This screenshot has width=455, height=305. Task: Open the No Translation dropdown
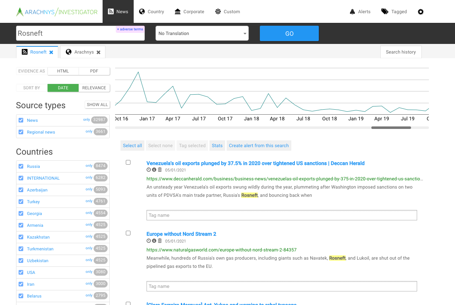[x=202, y=33]
